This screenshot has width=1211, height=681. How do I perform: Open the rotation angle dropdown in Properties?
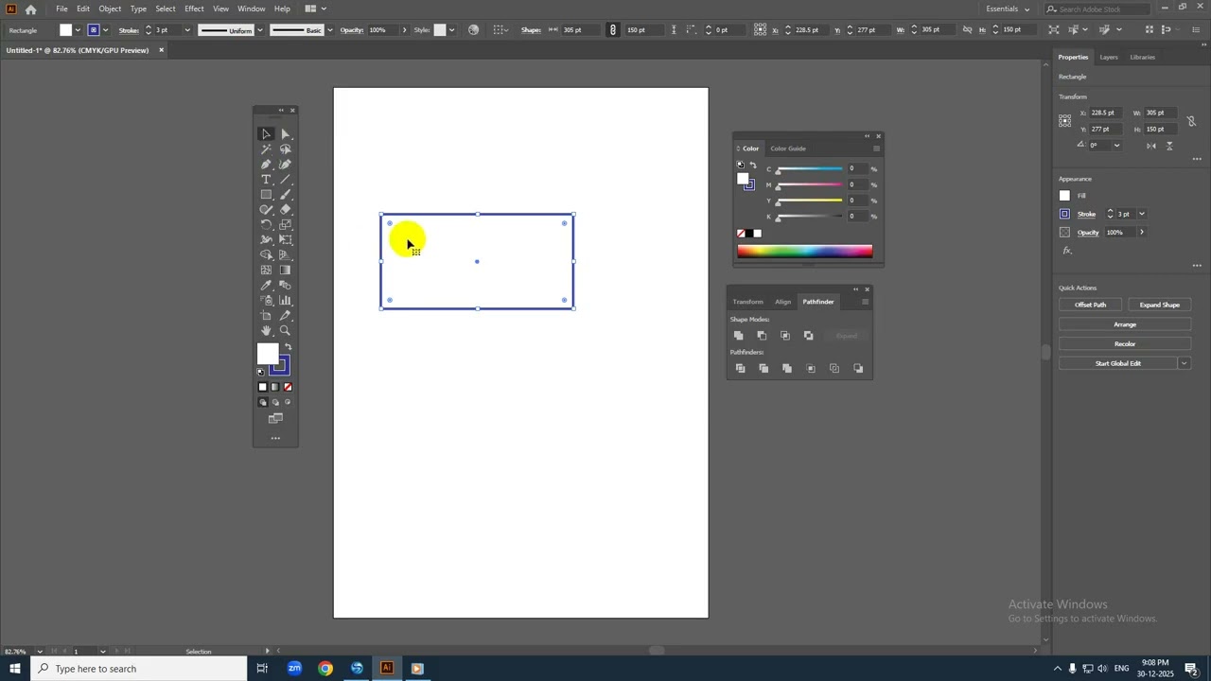(1116, 146)
